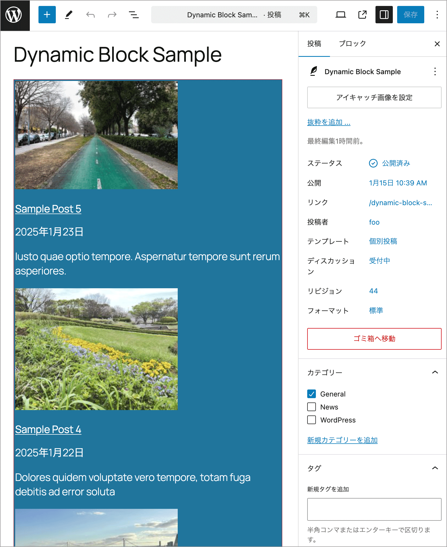Screen dimensions: 447x547
Task: Uncheck the General category
Action: point(312,394)
